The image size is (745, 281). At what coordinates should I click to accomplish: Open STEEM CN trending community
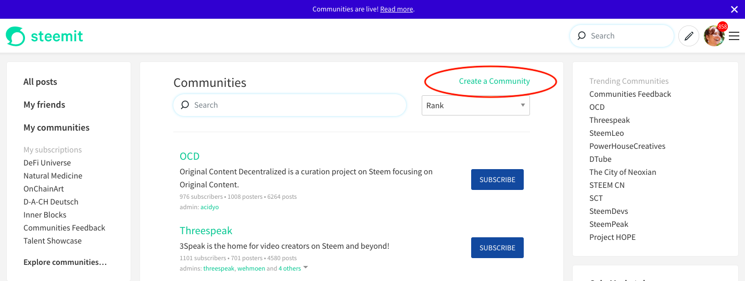[607, 185]
